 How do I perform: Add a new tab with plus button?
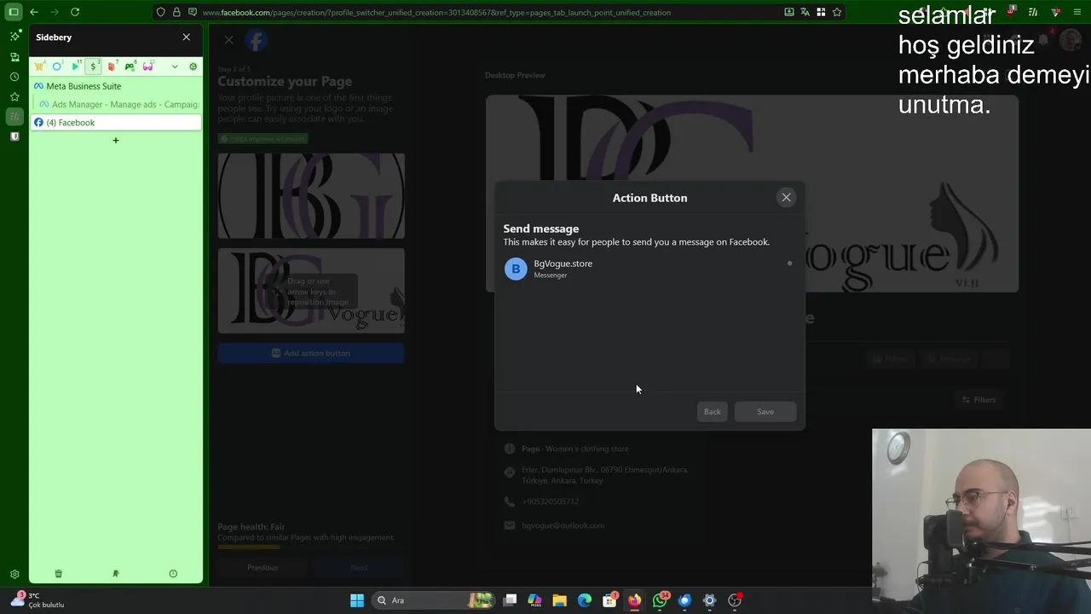[x=116, y=140]
